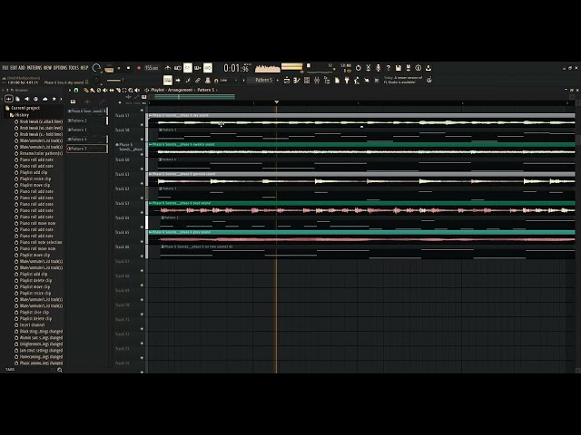Click the 155 tempo field
Image resolution: width=581 pixels, height=435 pixels.
point(152,68)
